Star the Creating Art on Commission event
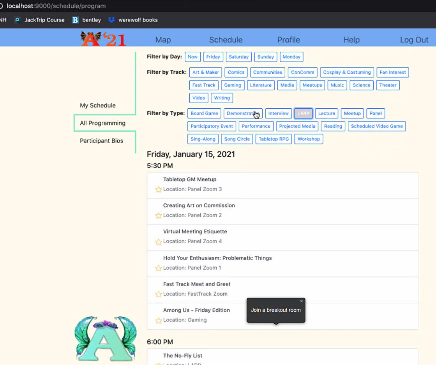The image size is (436, 365). pos(158,215)
